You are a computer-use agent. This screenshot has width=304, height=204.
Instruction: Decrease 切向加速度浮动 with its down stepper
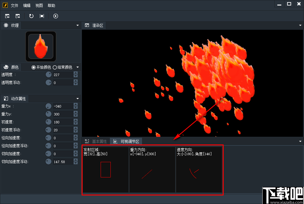tap(75, 163)
